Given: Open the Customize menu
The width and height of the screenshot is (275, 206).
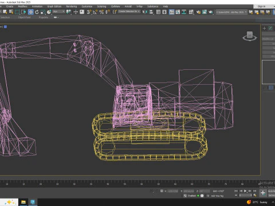Looking at the screenshot, I should click(x=87, y=6).
